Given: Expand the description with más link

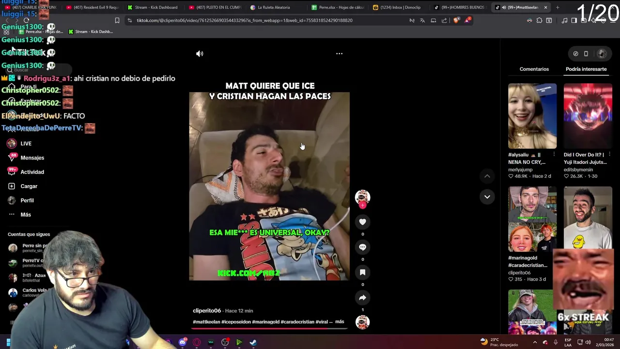Looking at the screenshot, I should (x=340, y=321).
